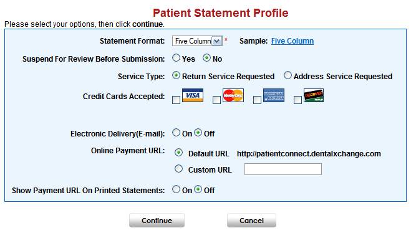
Task: Open the Five Column sample link
Action: click(293, 41)
